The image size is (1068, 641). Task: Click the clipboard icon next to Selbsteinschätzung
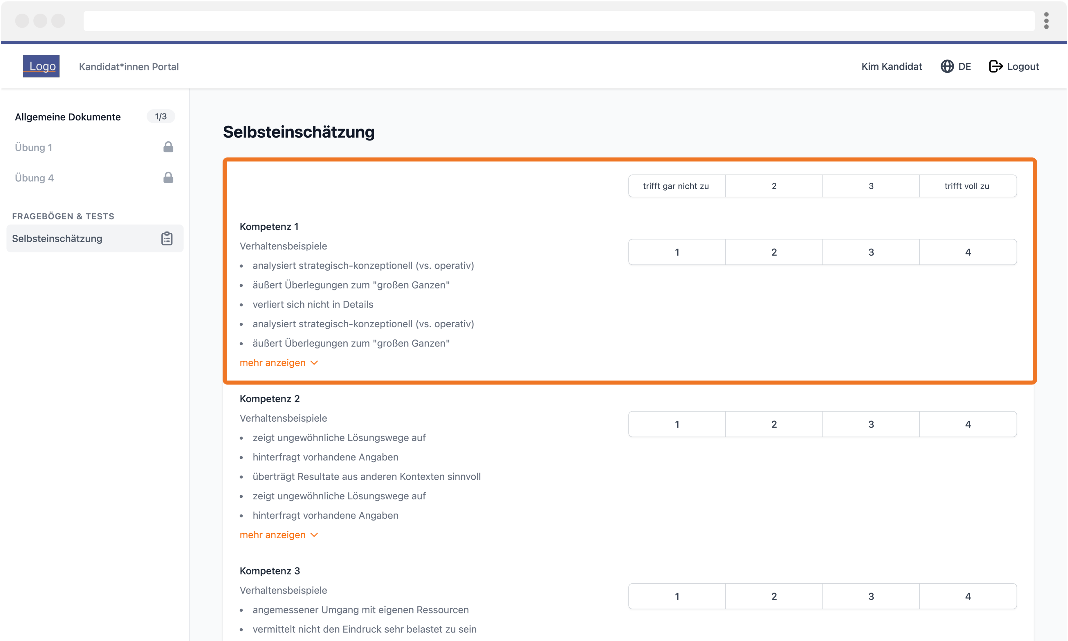pyautogui.click(x=167, y=239)
